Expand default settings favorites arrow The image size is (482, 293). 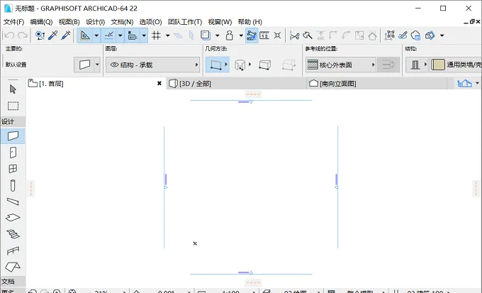coord(97,65)
